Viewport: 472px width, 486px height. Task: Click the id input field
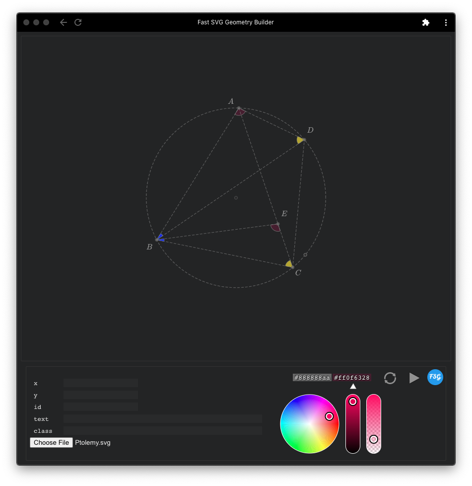[x=101, y=406]
